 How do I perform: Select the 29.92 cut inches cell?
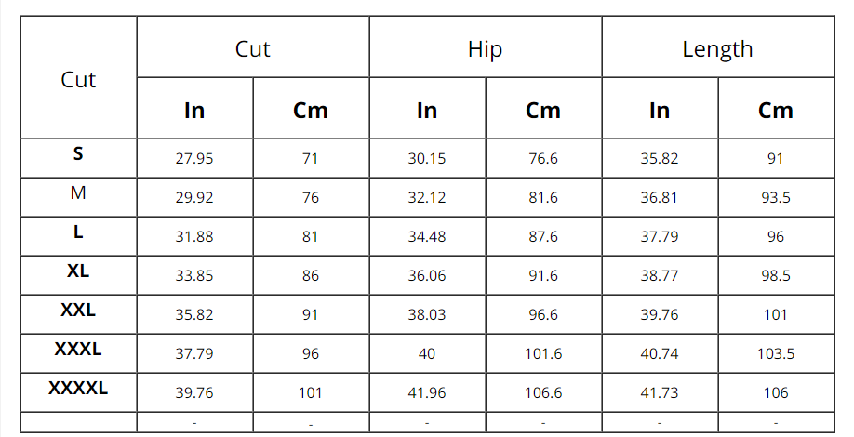tap(194, 198)
